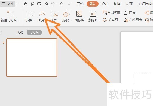Open the 截屏 dropdown label
Screen dimensions: 153x106
pyautogui.click(x=54, y=20)
